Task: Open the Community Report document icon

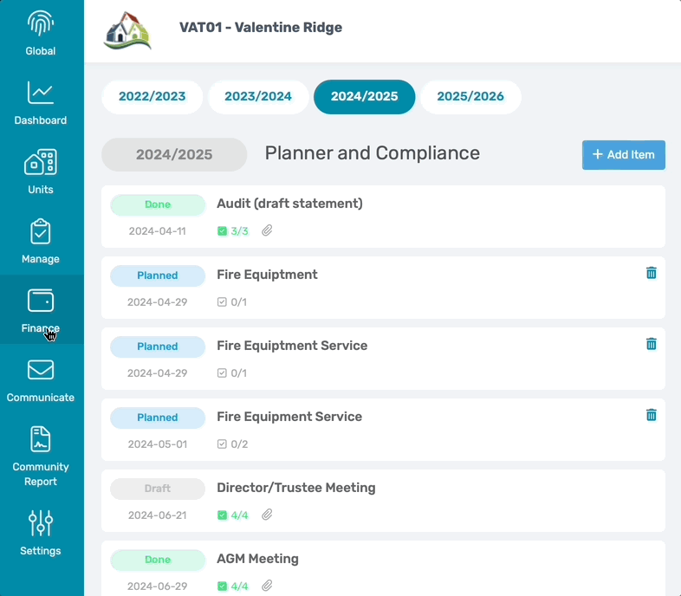Action: point(41,439)
